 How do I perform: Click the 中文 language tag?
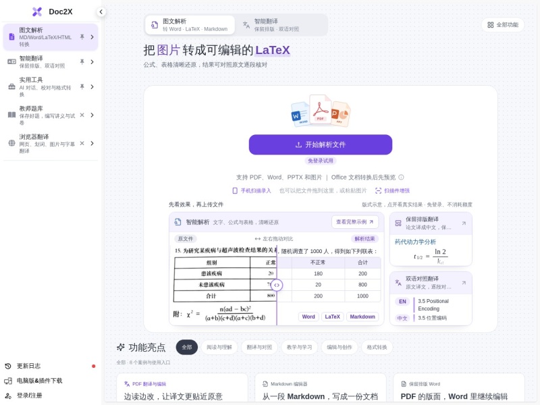402,318
